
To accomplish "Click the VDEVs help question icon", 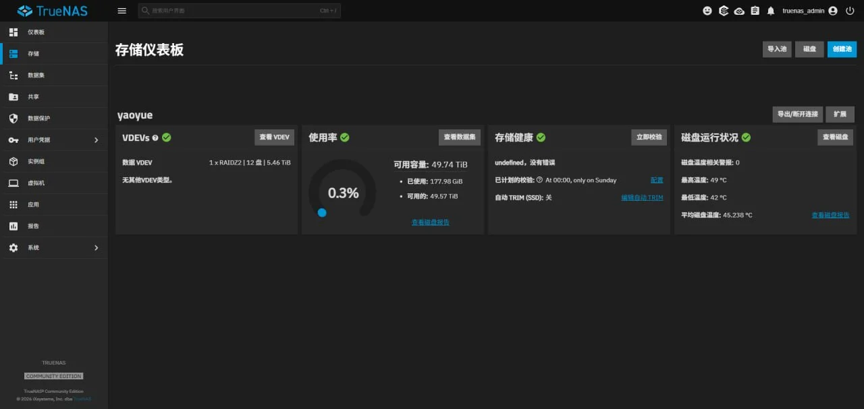I will click(155, 137).
